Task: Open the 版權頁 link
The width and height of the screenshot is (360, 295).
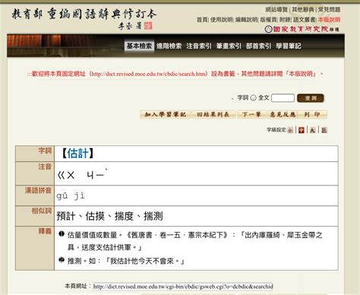Action: coord(269,20)
